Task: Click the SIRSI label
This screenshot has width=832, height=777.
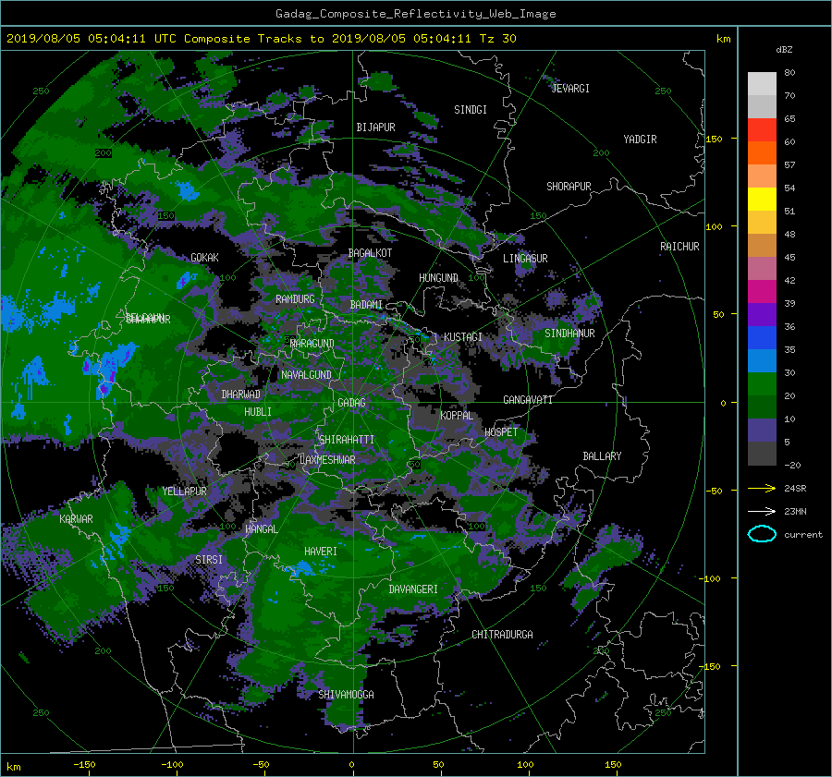Action: tap(209, 560)
